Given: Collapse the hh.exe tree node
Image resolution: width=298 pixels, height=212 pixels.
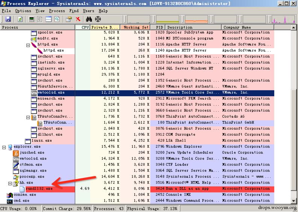Looking at the screenshot, I should point(10,183).
